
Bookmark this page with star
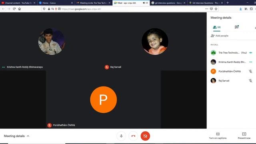[216, 9]
